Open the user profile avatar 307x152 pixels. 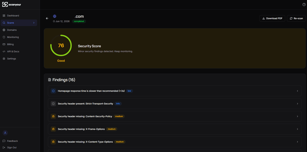click(5, 133)
